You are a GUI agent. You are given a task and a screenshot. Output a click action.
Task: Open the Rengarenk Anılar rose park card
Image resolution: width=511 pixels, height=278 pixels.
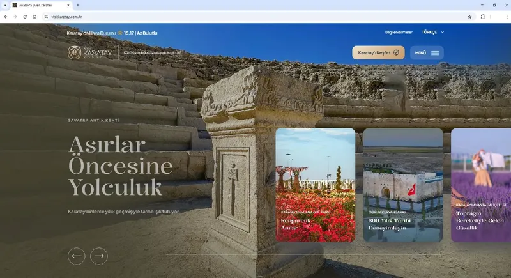316,185
